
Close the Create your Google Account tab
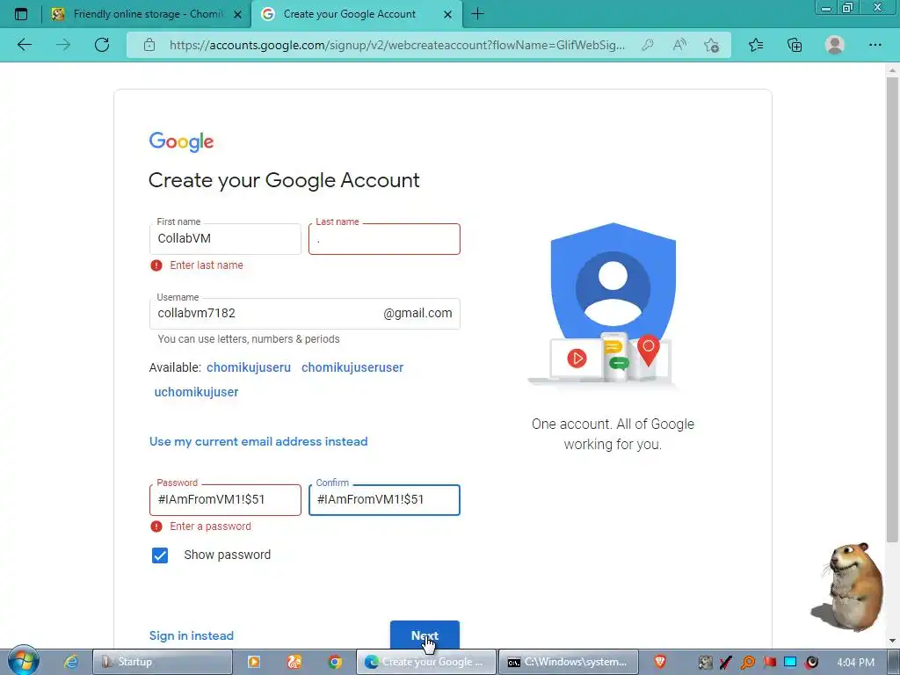point(447,14)
